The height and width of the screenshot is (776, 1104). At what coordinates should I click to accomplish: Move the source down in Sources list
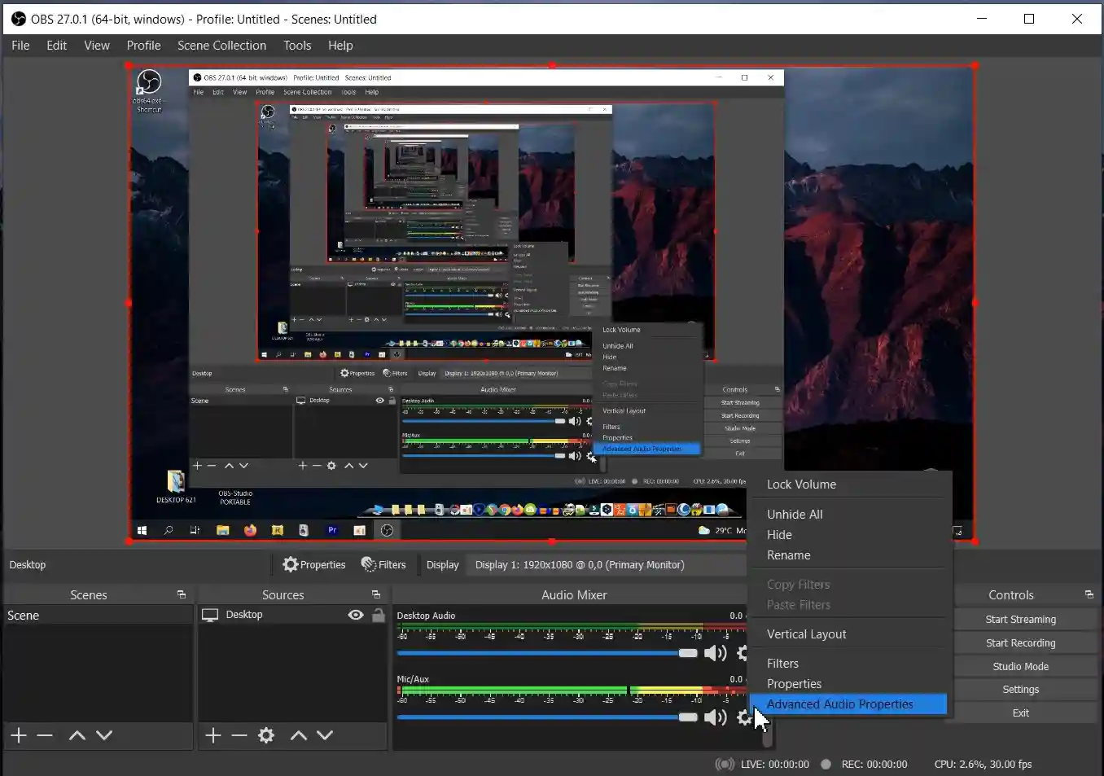(325, 735)
